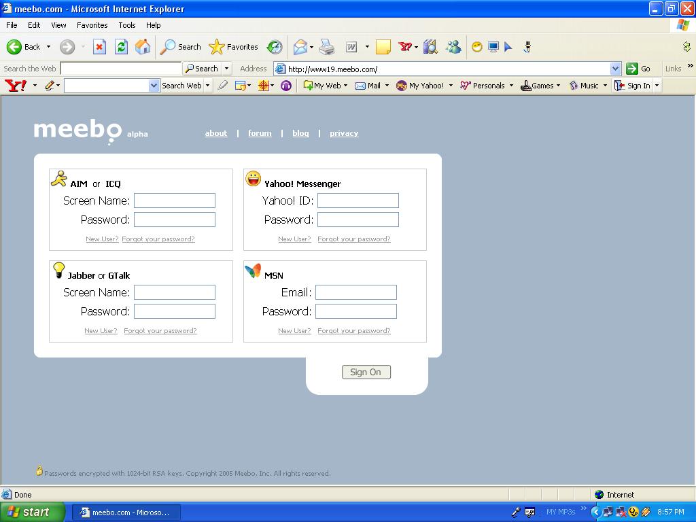Viewport: 696px width, 522px height.
Task: Open the Search pane magnifier icon
Action: coord(180,47)
